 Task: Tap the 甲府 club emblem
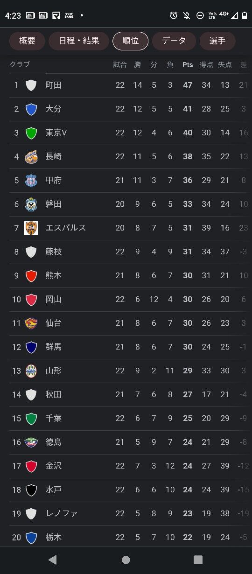click(x=31, y=180)
